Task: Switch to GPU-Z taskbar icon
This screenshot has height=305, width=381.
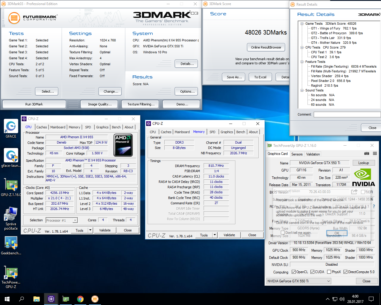Action: tap(65, 299)
